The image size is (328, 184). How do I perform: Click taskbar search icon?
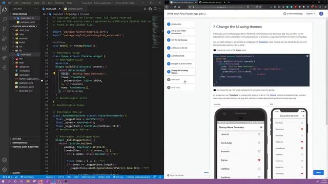[x=9, y=181]
